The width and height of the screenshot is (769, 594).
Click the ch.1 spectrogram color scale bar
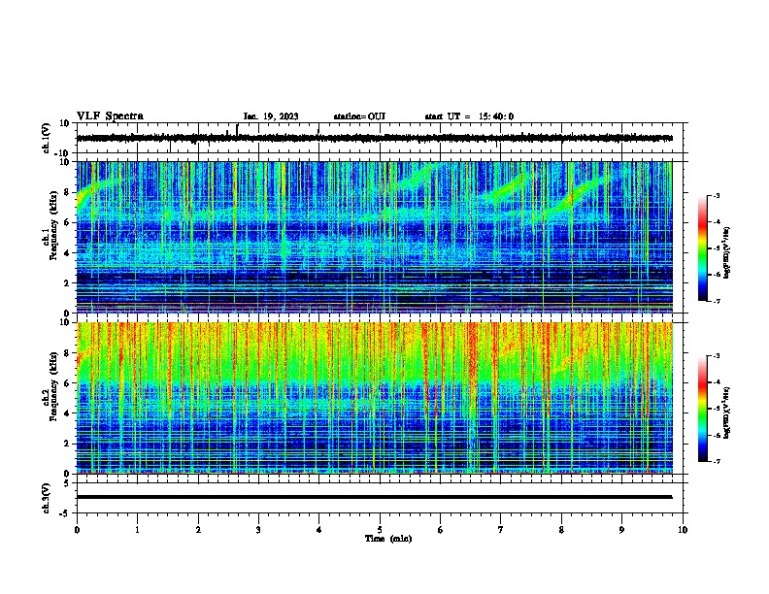pos(703,248)
